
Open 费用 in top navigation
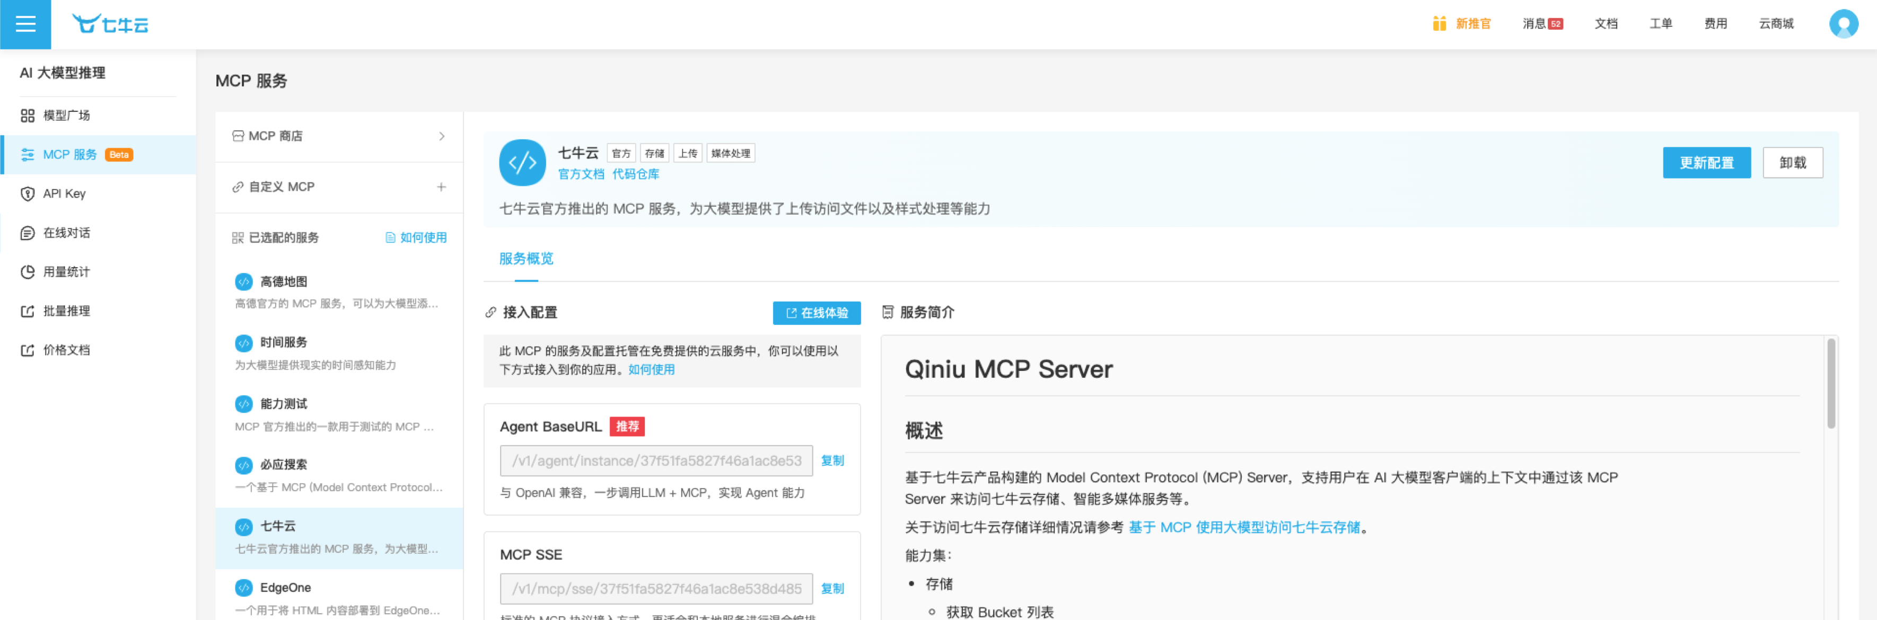click(1715, 23)
